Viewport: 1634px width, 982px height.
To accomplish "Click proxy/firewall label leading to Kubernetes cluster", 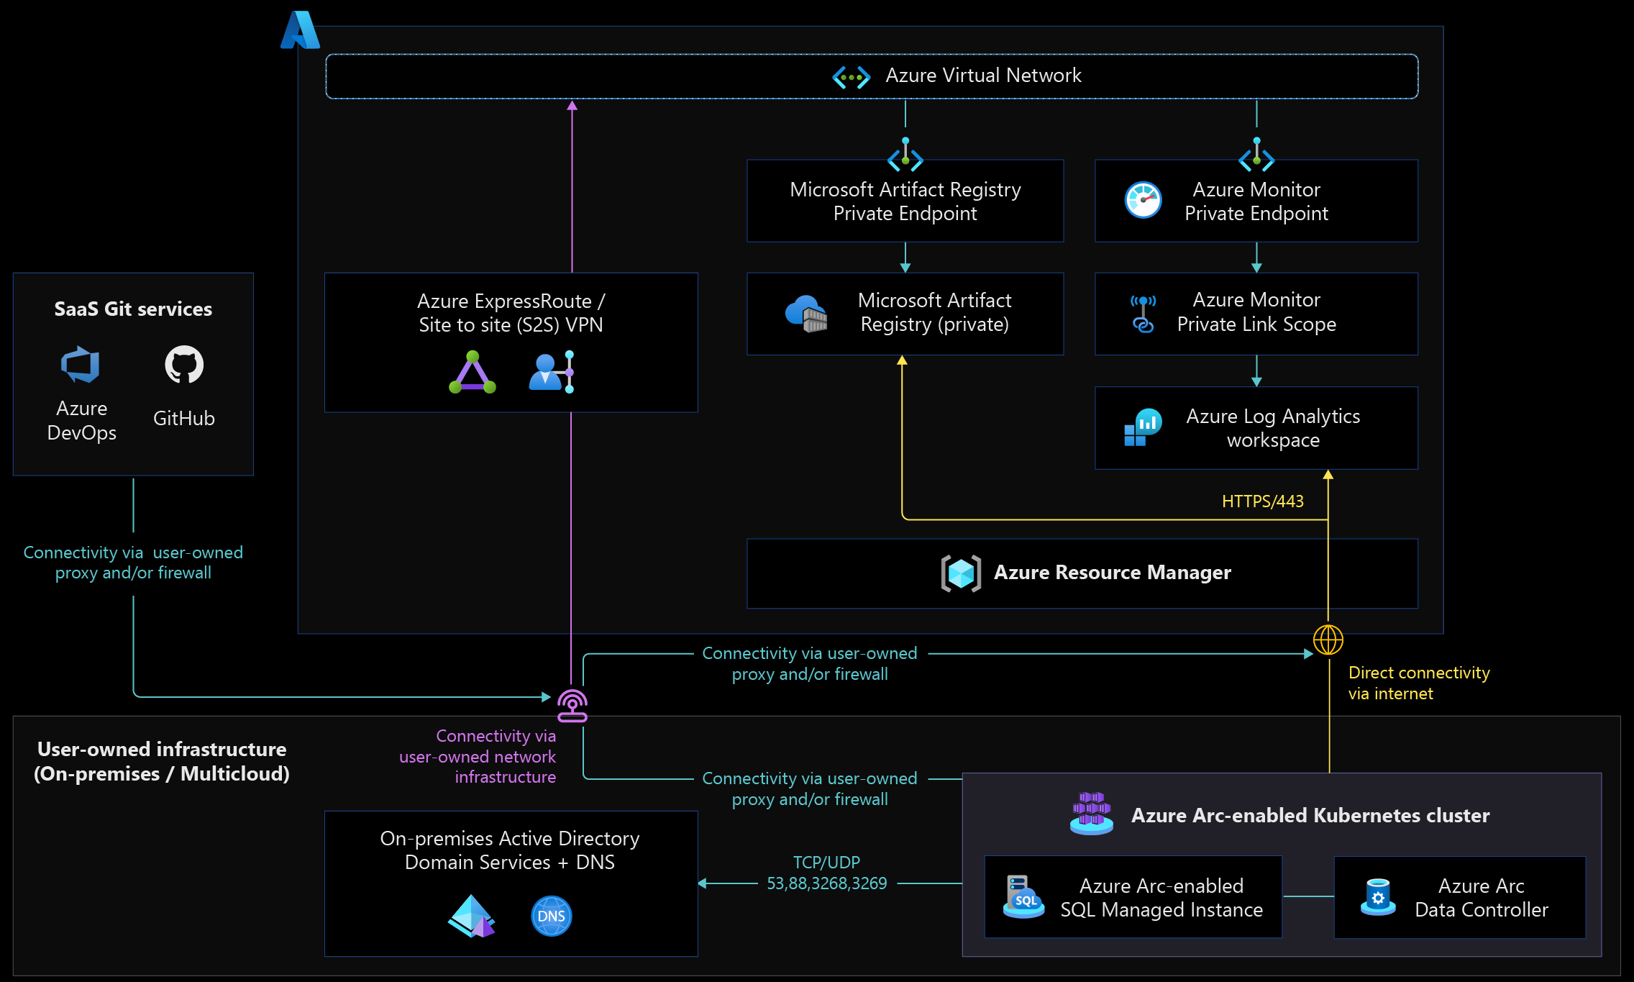I will click(x=810, y=788).
